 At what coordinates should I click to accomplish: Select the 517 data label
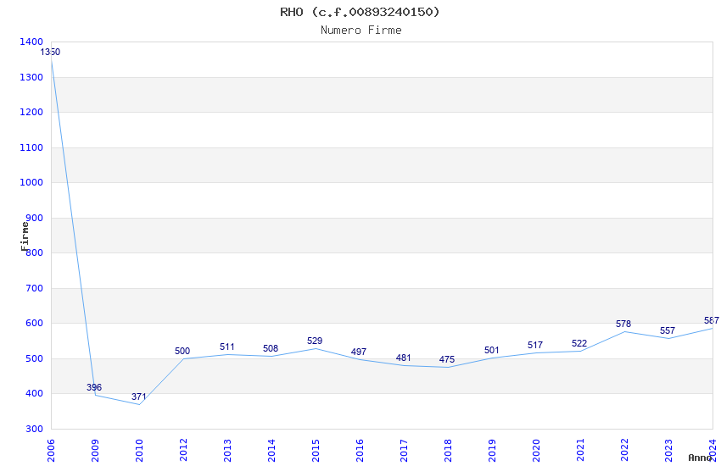point(536,345)
